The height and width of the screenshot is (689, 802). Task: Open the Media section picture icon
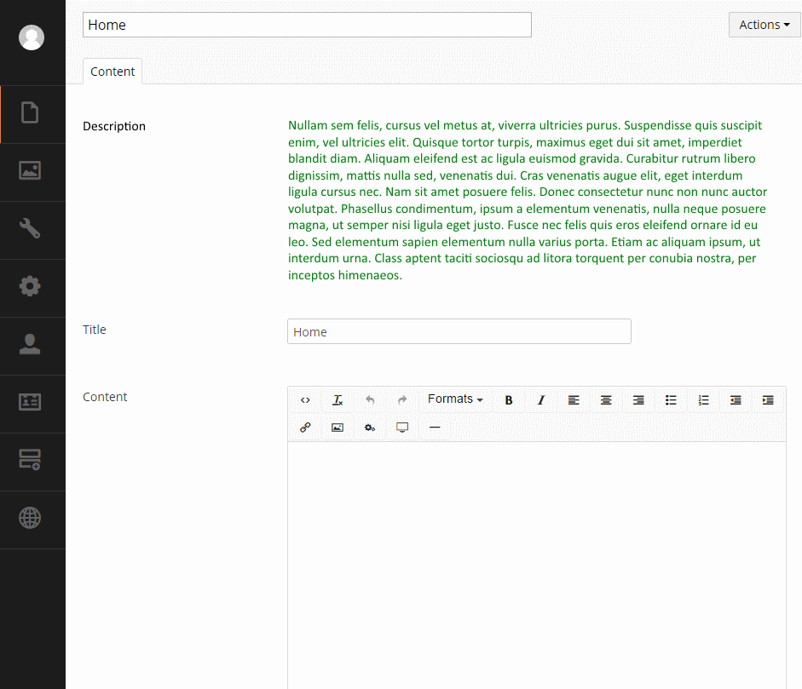click(30, 170)
